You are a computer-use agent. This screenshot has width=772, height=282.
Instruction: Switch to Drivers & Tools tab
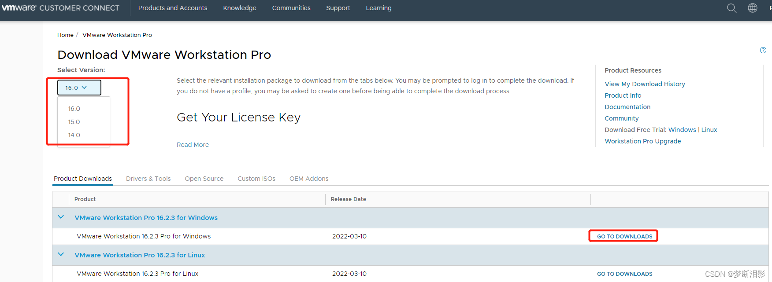(x=148, y=179)
